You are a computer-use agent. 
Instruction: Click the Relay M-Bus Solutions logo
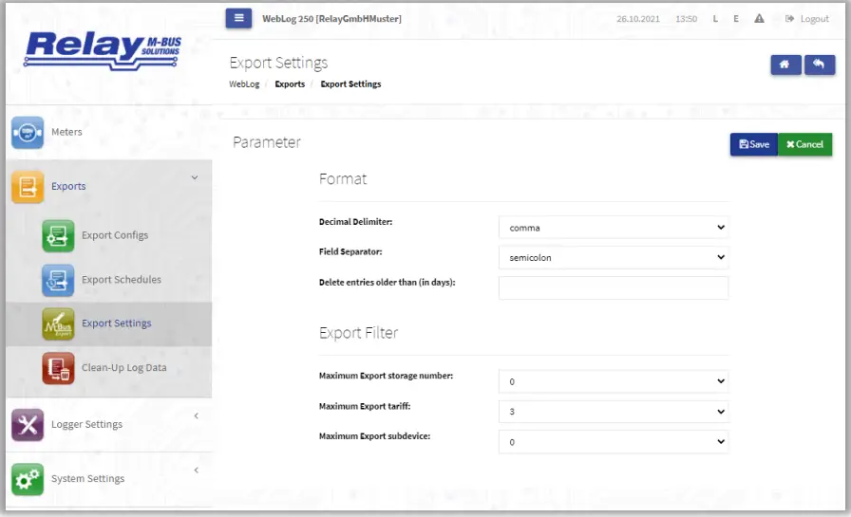coord(103,50)
